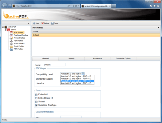Click the activePDF root node icon
The width and height of the screenshot is (162, 123).
6,27
